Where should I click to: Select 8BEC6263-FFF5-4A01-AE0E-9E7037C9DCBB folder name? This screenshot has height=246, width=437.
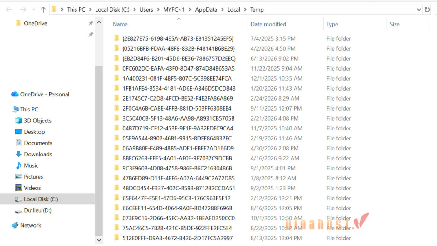pyautogui.click(x=177, y=158)
